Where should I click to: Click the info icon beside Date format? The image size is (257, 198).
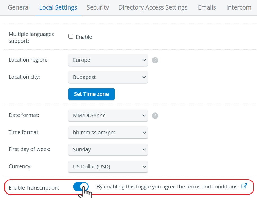tap(155, 116)
